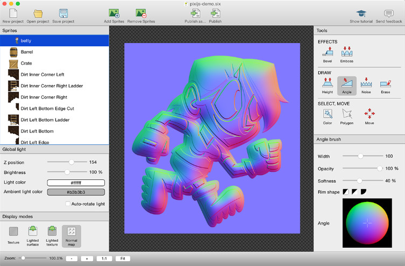
Task: Click the Fit zoom button
Action: pyautogui.click(x=123, y=258)
